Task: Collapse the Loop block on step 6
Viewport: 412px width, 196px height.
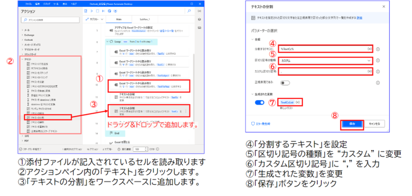Action: click(x=107, y=42)
